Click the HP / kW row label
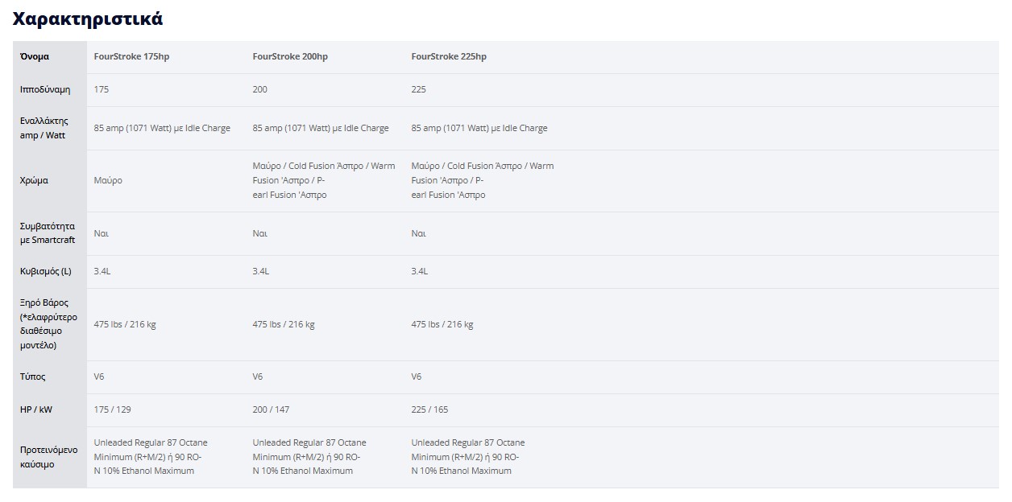This screenshot has height=502, width=1012. pyautogui.click(x=36, y=410)
